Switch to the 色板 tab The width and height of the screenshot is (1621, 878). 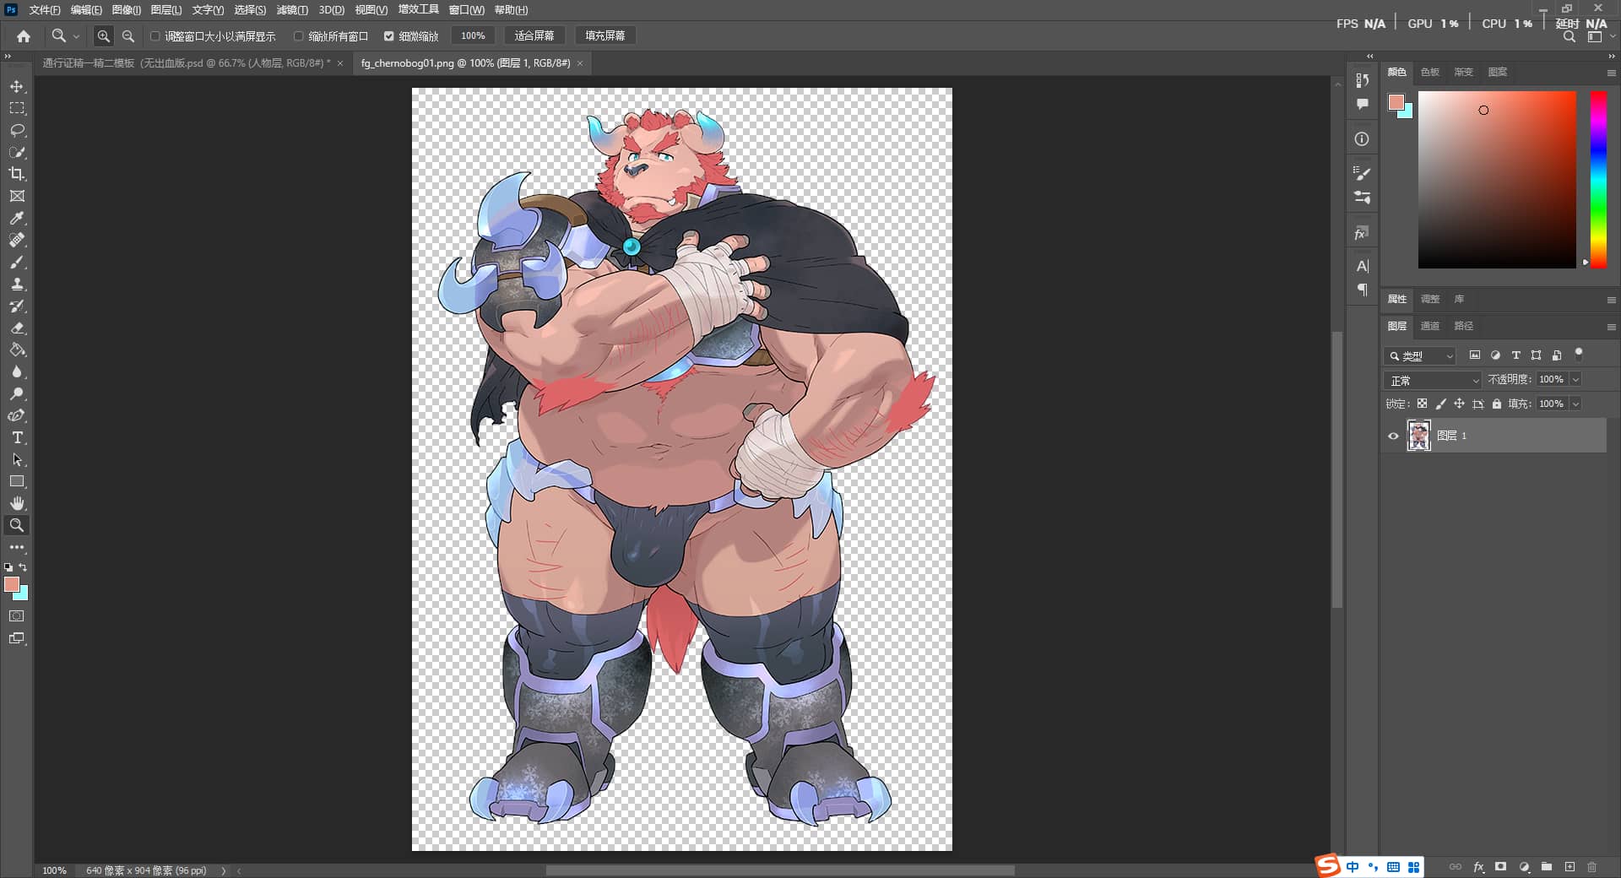(x=1430, y=72)
